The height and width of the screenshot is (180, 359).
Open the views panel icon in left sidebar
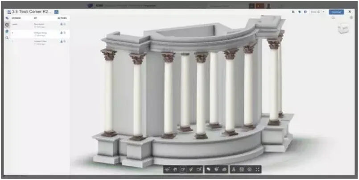(7, 18)
